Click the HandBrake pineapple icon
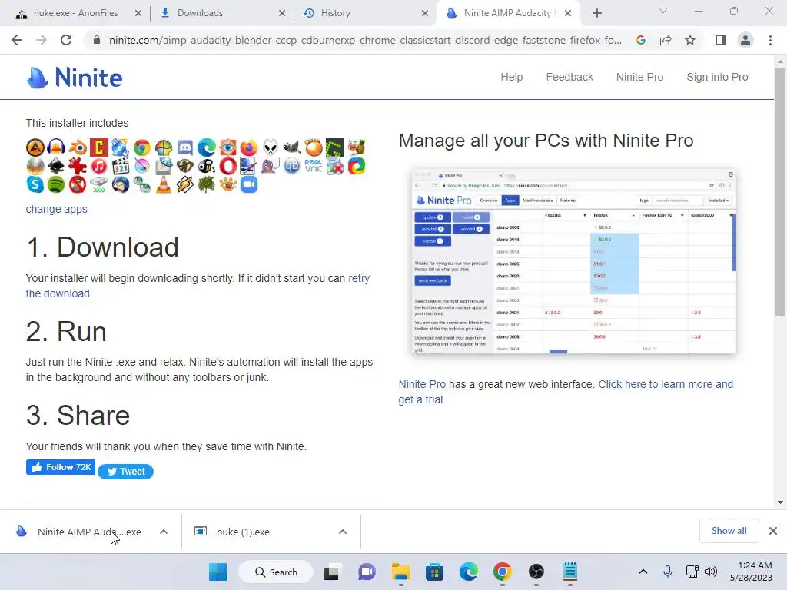This screenshot has height=590, width=787. (357, 147)
